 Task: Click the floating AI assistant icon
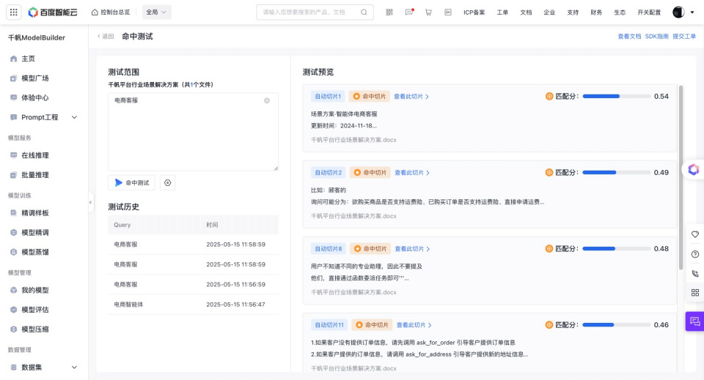693,169
